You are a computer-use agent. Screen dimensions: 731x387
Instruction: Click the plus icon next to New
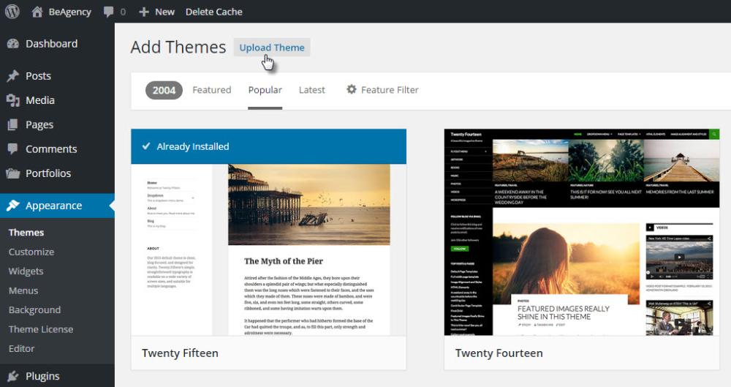coord(143,12)
